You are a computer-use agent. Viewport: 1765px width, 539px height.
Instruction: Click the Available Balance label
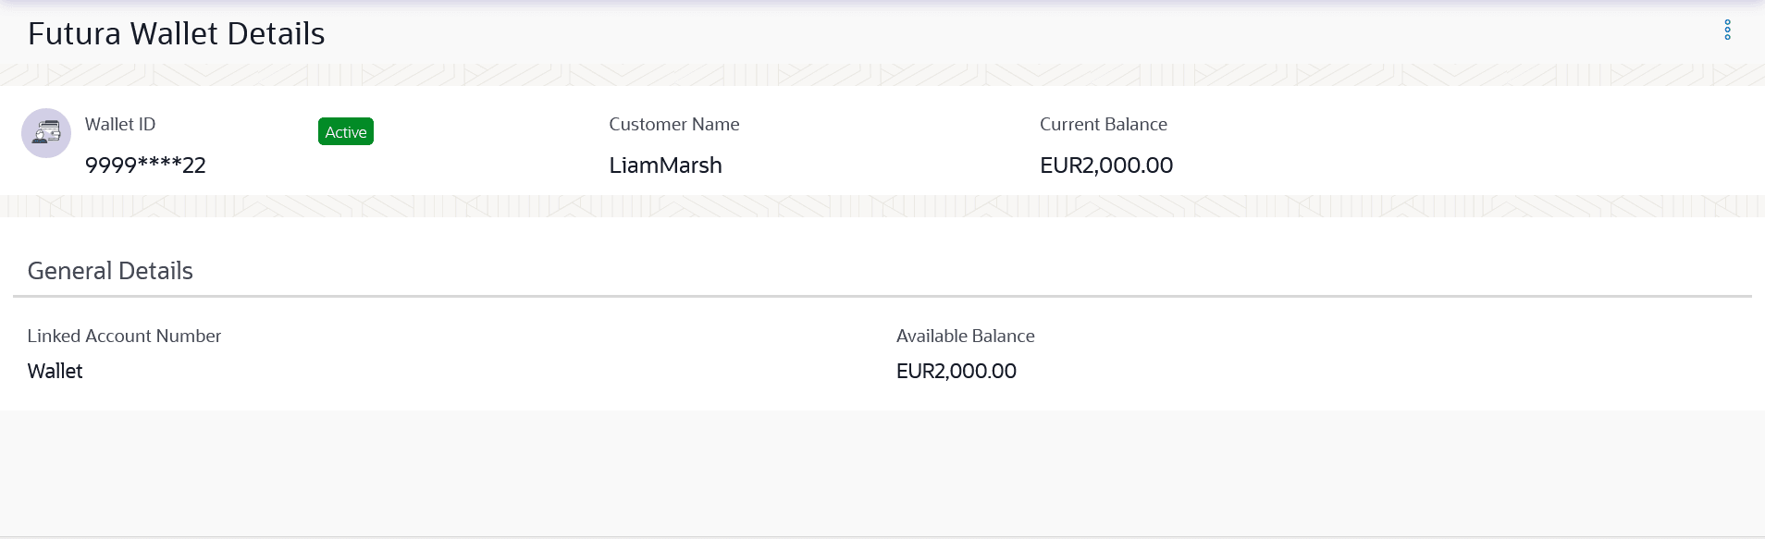(965, 336)
